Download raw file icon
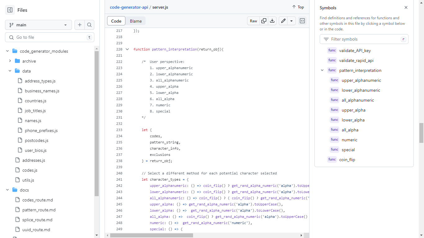The height and width of the screenshot is (238, 424). pyautogui.click(x=272, y=21)
